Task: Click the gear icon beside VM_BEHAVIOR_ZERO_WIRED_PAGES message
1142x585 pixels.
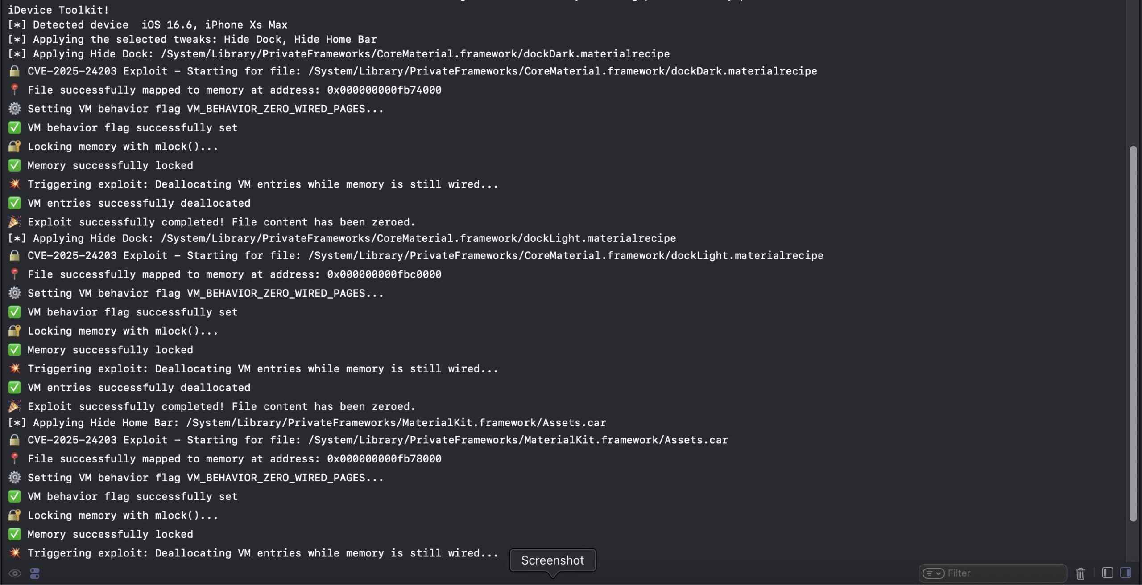Action: 14,108
